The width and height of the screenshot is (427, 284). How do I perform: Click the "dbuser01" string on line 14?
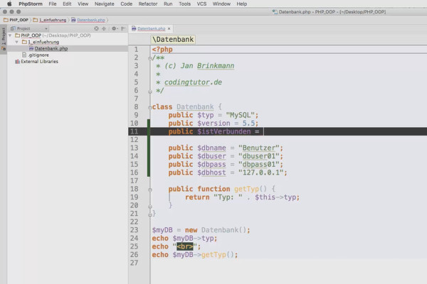tap(259, 156)
